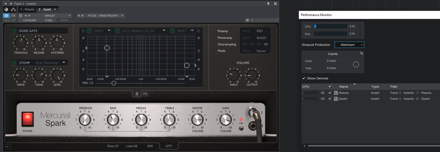Select the Bass 67 amp model
The width and height of the screenshot is (440, 152).
click(113, 146)
